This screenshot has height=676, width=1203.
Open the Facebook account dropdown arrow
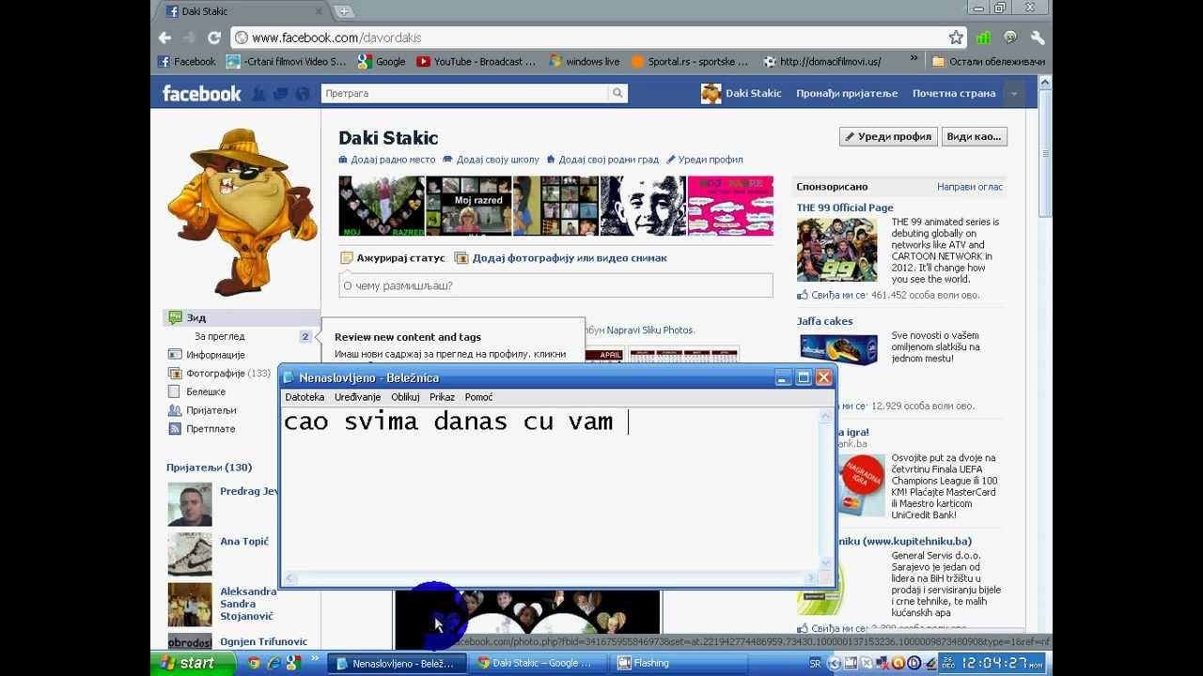click(1014, 93)
